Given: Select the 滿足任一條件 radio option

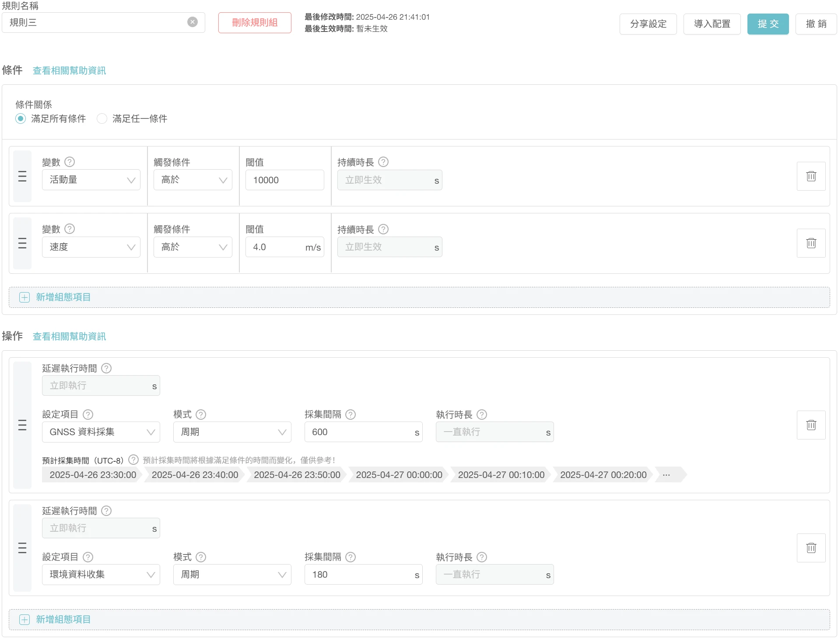Looking at the screenshot, I should [102, 119].
